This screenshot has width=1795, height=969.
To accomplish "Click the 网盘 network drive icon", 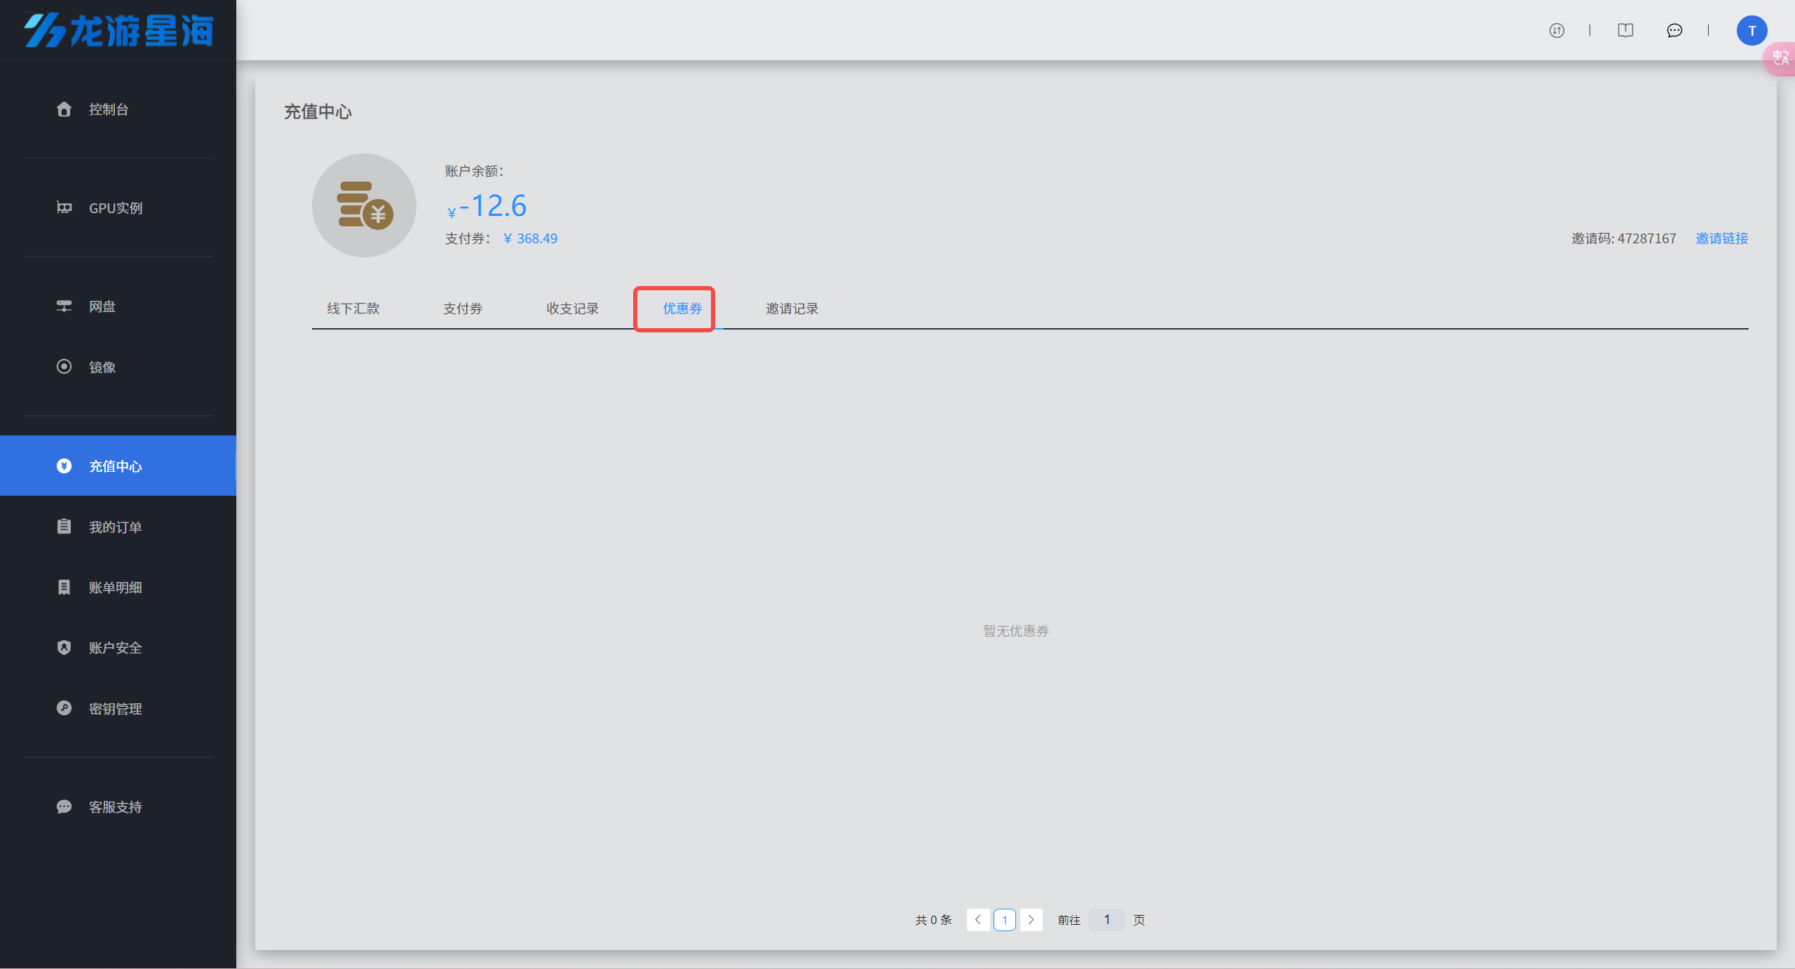I will (64, 306).
